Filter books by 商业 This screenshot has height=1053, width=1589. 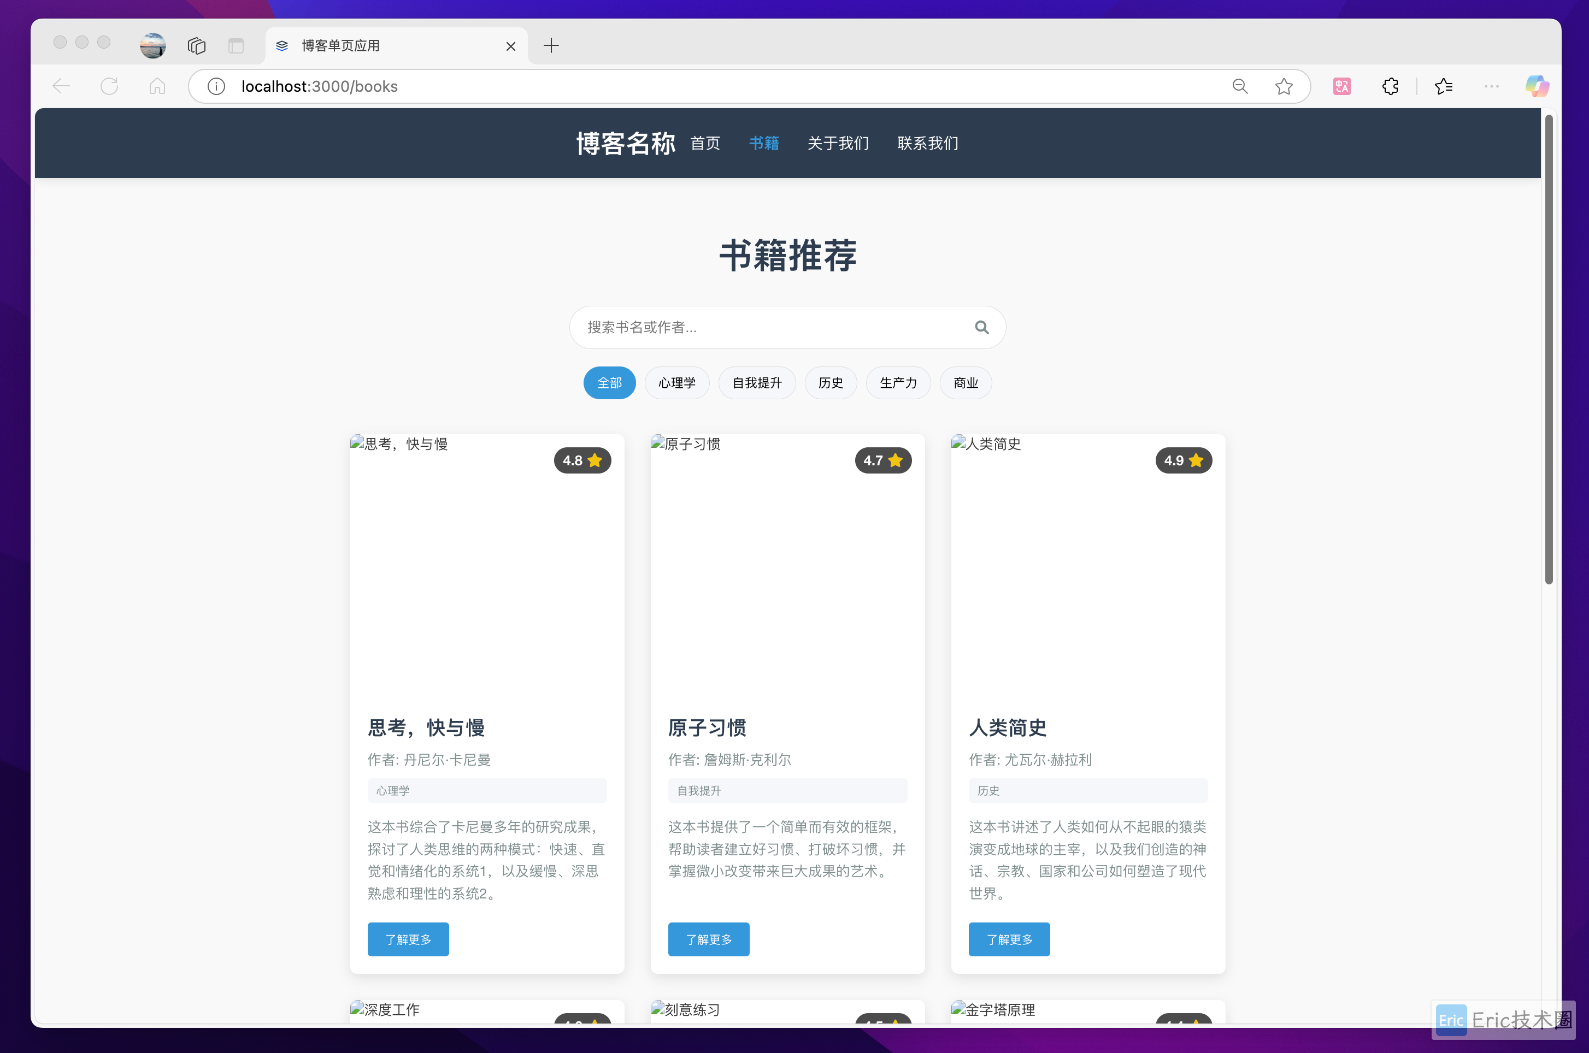pyautogui.click(x=966, y=383)
